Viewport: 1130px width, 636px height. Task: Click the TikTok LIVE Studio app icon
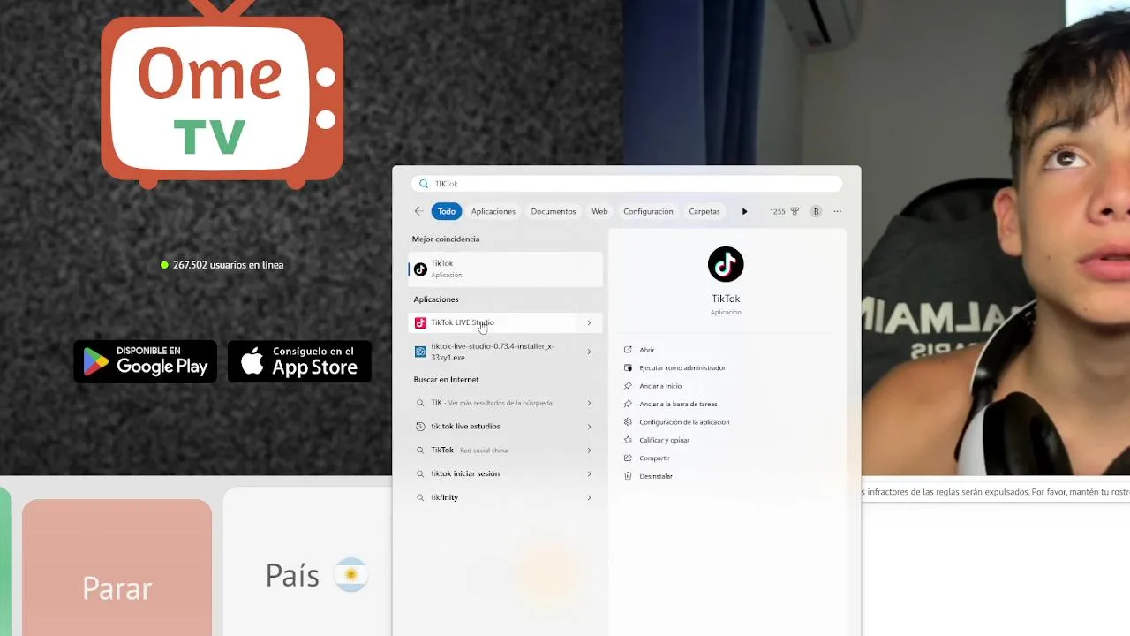click(420, 322)
